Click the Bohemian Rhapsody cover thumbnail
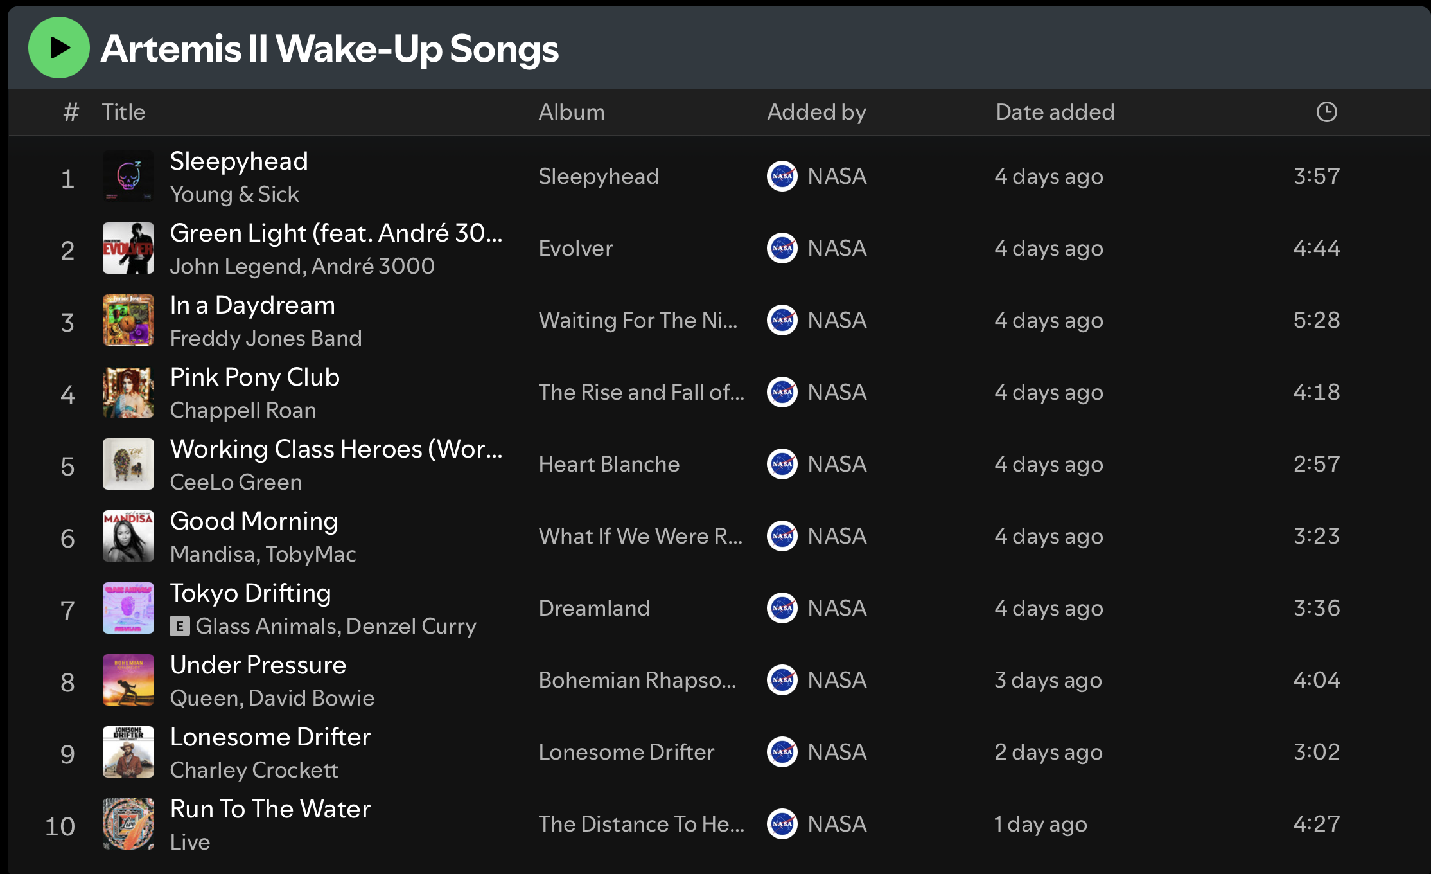The image size is (1431, 874). tap(128, 680)
